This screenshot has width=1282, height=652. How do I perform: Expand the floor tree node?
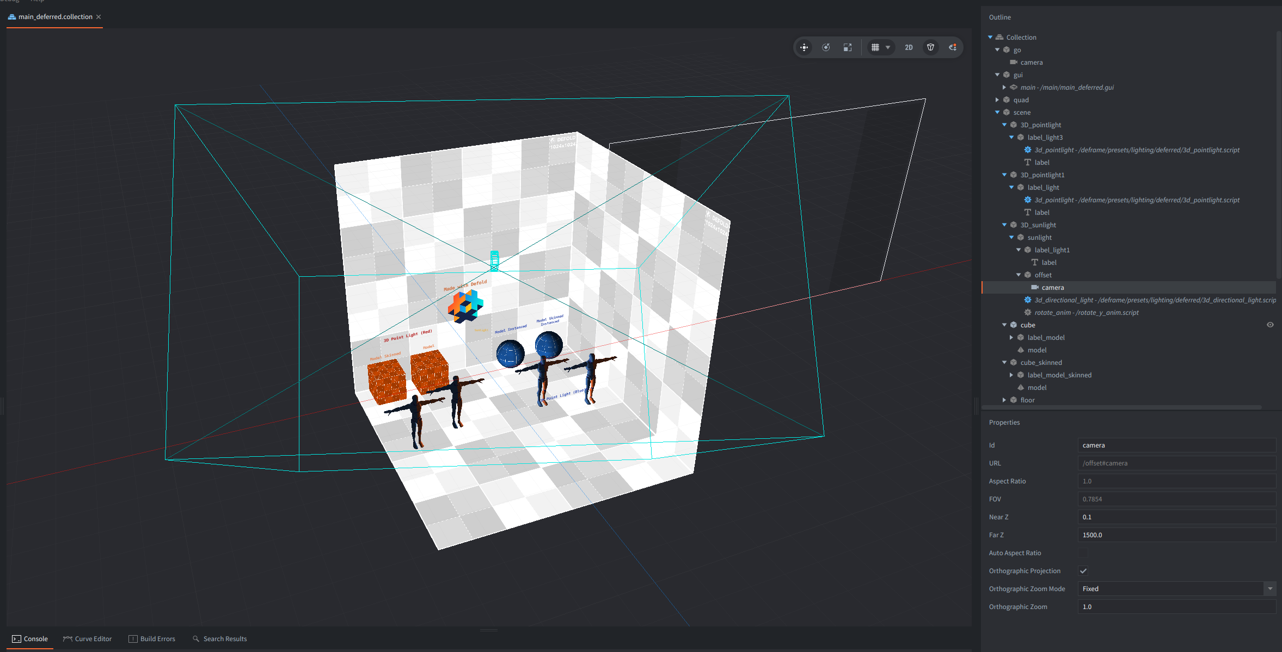point(1004,400)
